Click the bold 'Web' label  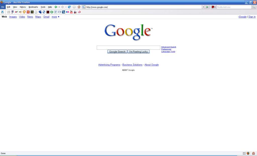pos(4,17)
